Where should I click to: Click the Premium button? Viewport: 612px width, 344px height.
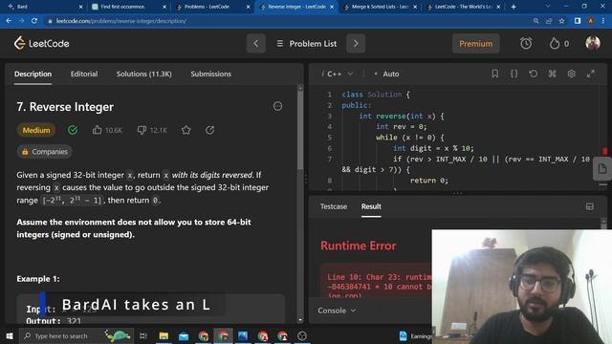pyautogui.click(x=476, y=43)
